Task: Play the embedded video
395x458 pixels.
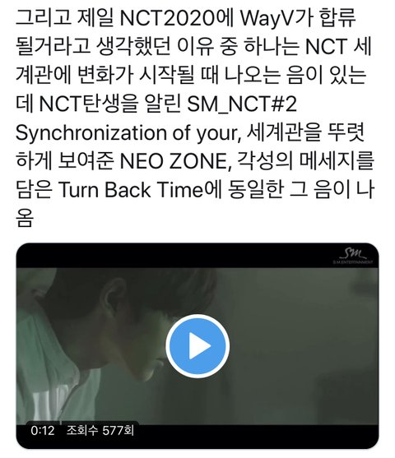Action: [197, 345]
